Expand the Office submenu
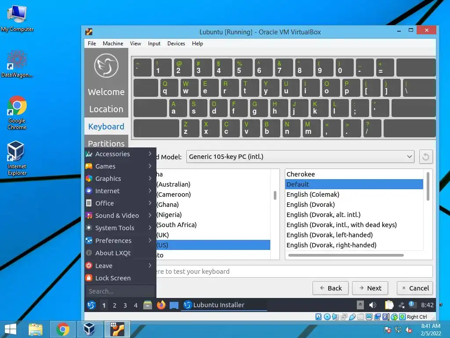450x338 pixels. tap(120, 203)
